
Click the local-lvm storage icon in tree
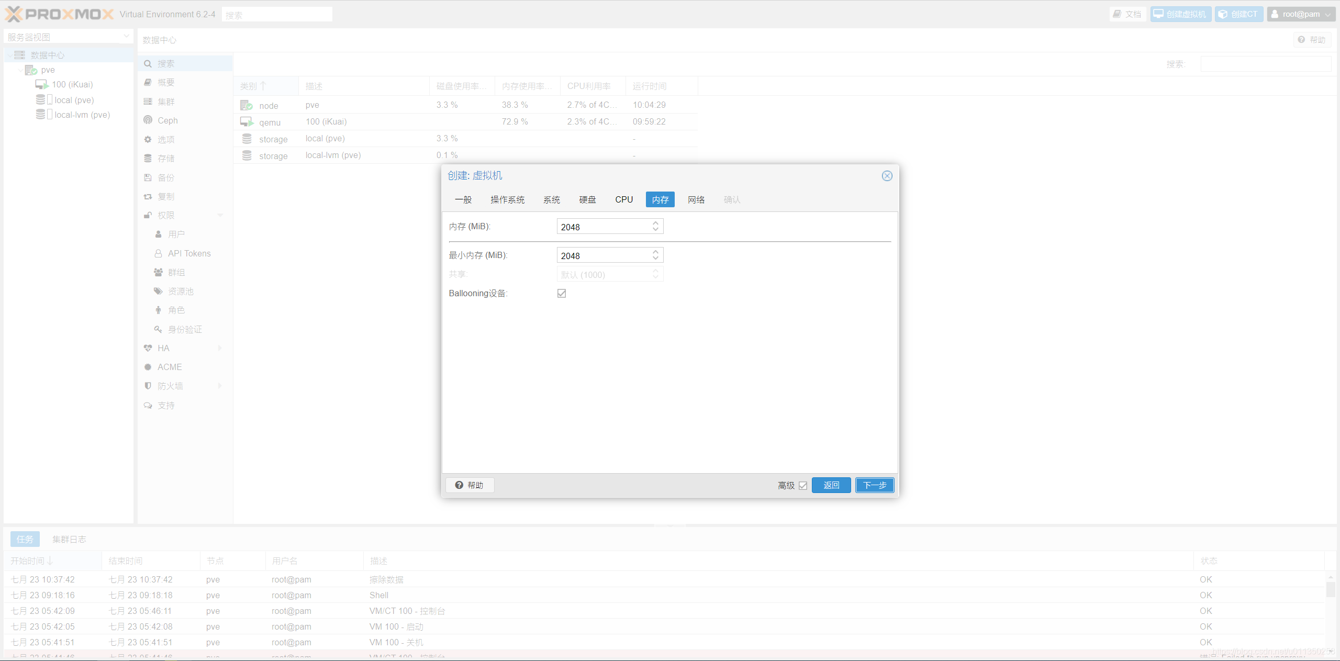40,115
